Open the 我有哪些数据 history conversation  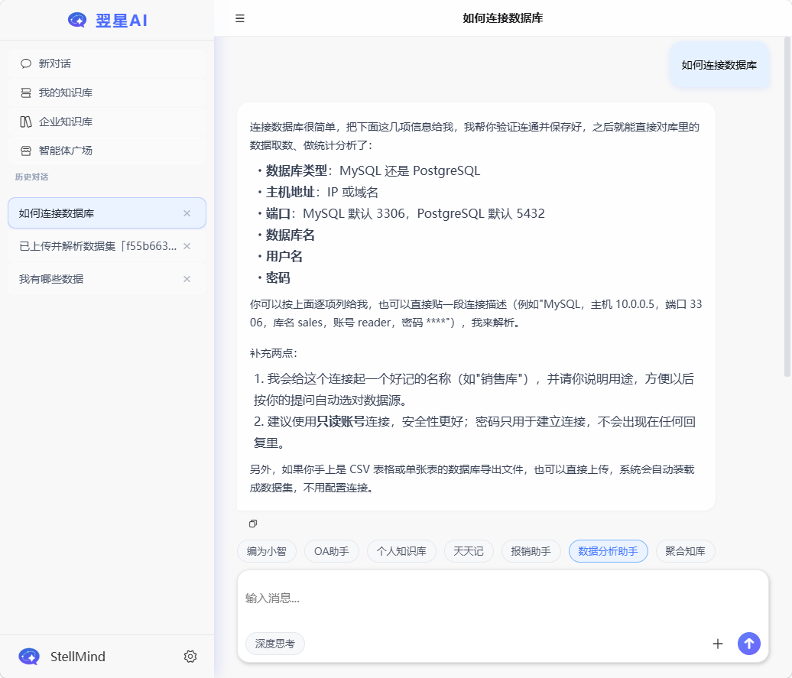coord(106,279)
